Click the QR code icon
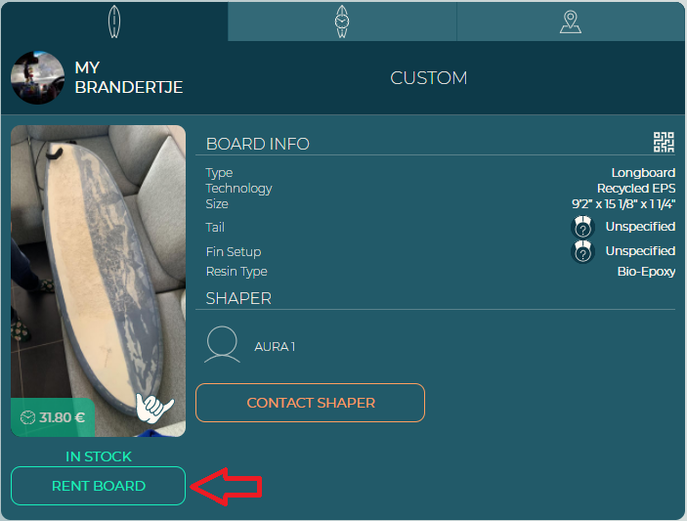The height and width of the screenshot is (521, 687). click(664, 142)
